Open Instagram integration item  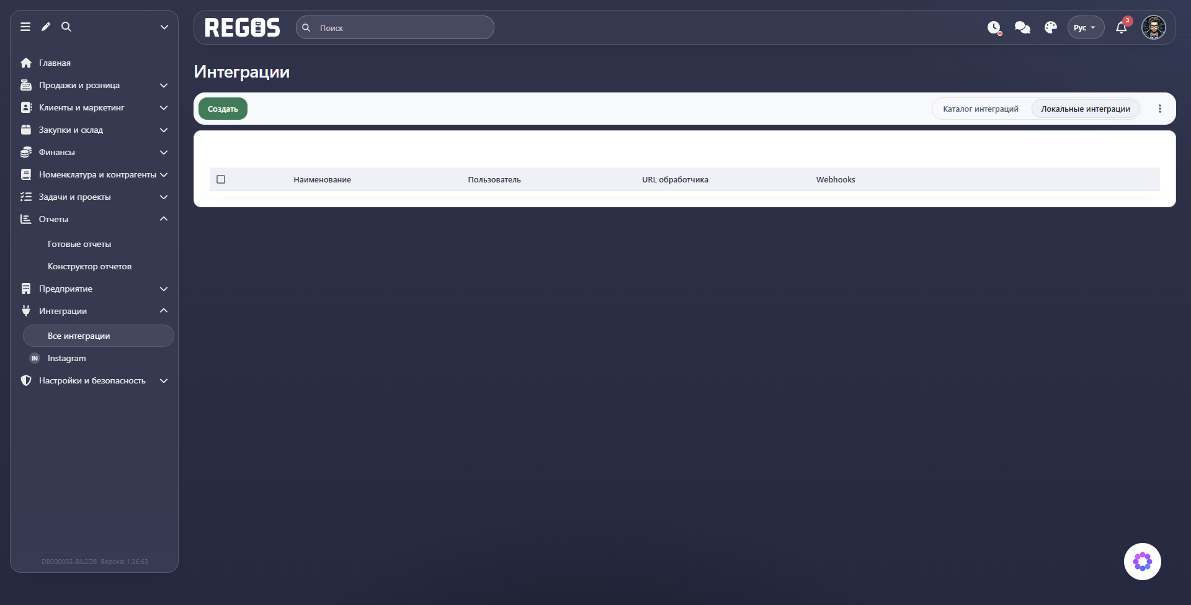click(x=66, y=358)
